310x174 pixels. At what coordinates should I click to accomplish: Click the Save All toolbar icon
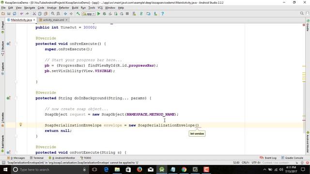click(9, 14)
